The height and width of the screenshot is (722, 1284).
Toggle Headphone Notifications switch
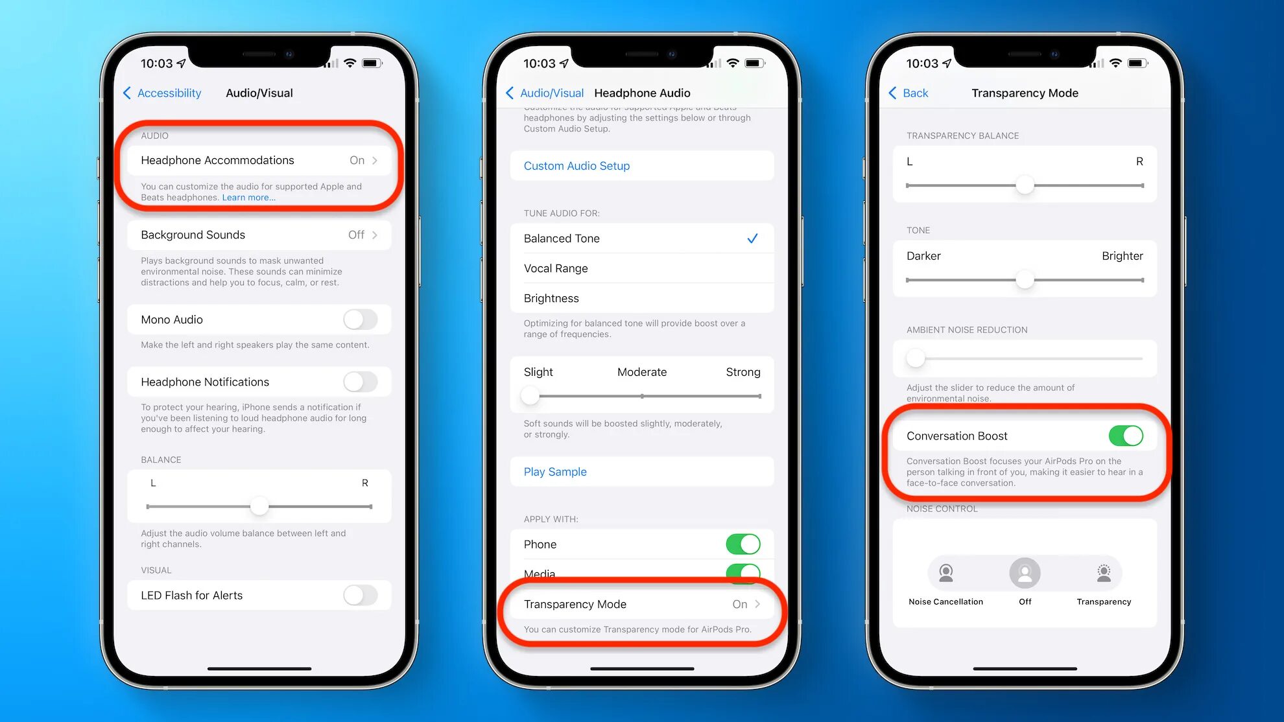click(x=360, y=382)
